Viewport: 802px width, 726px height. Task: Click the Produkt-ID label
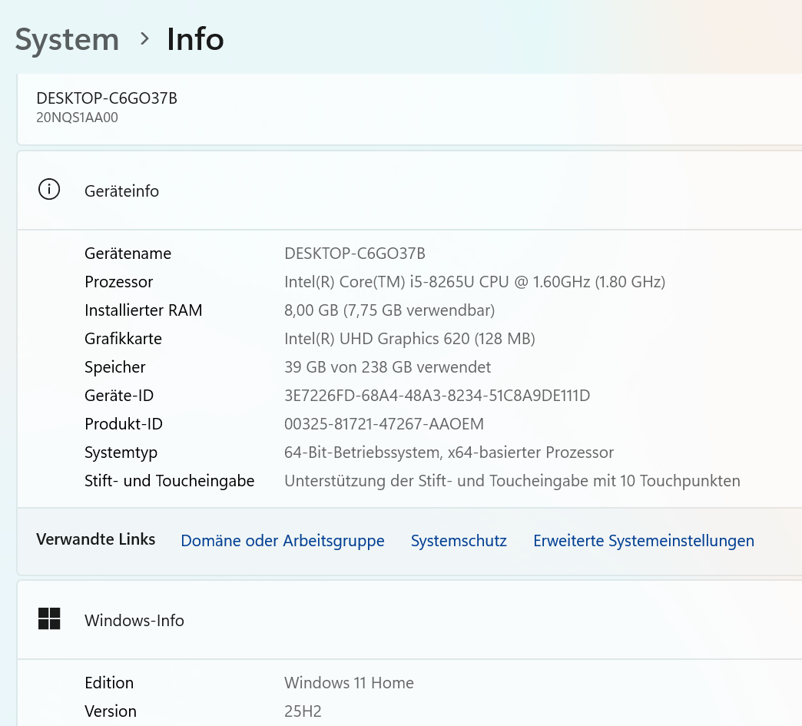pyautogui.click(x=123, y=424)
